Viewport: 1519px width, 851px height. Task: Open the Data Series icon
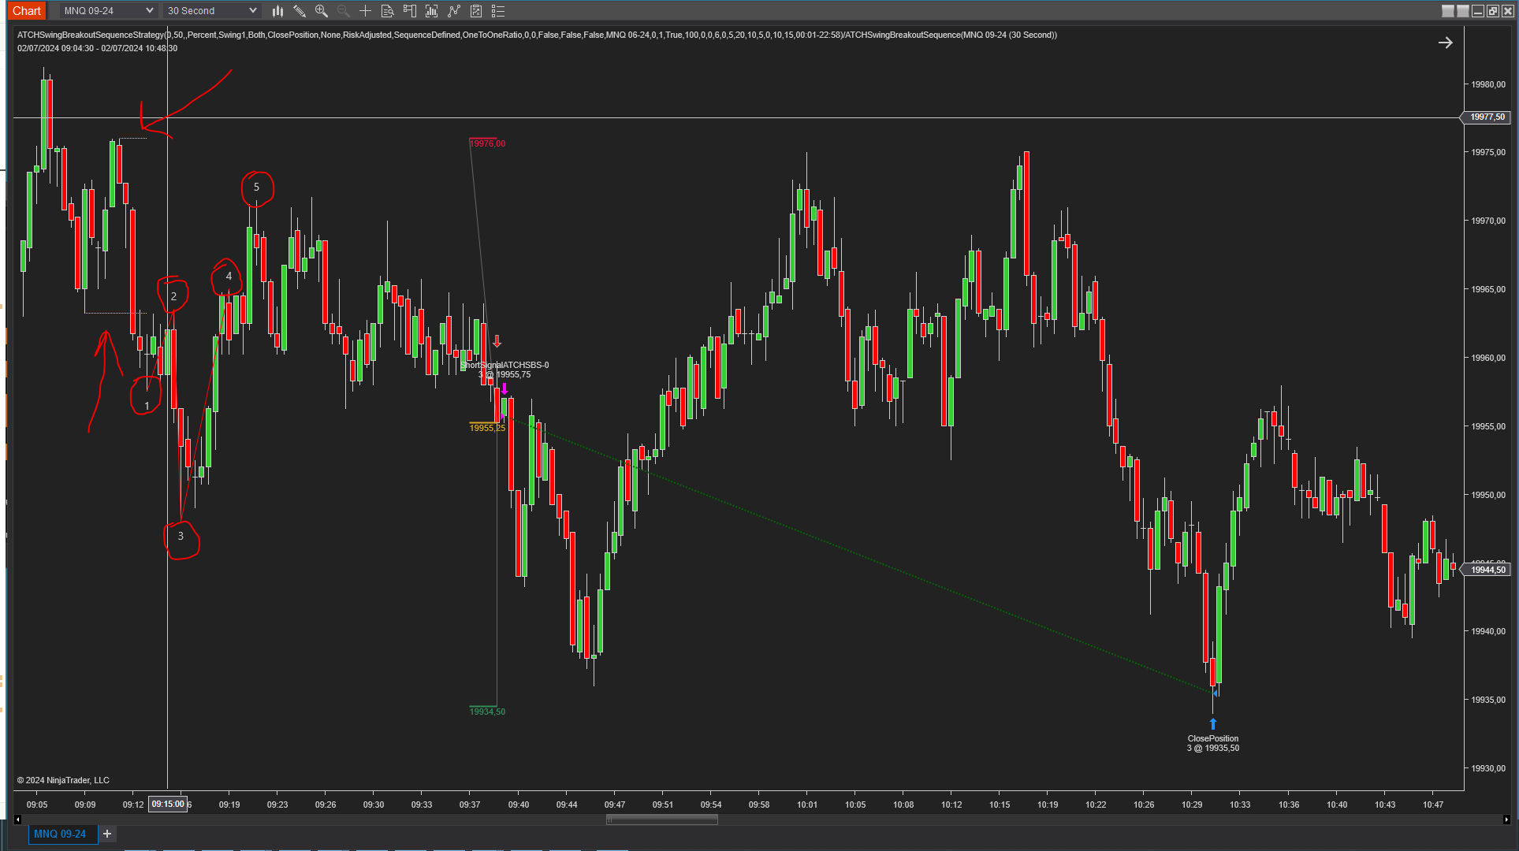(431, 11)
